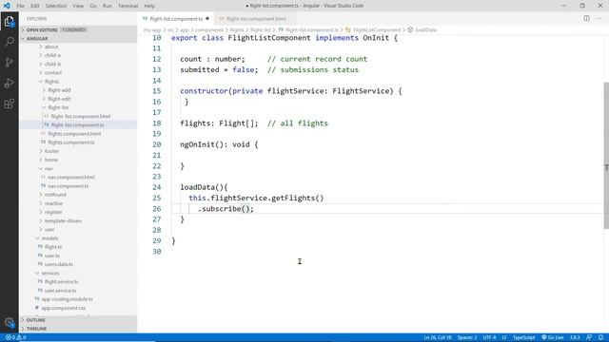
Task: Open the View menu
Action: click(78, 6)
